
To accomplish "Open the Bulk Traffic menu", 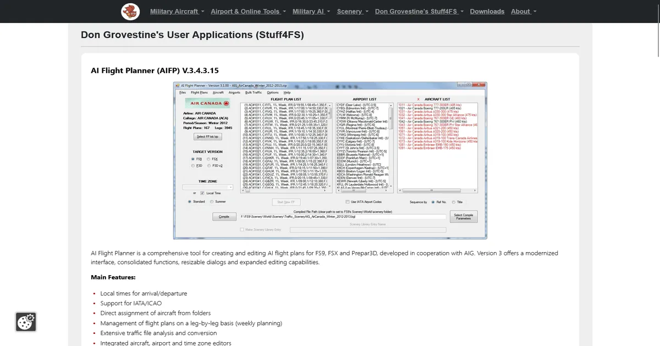I will pos(254,92).
